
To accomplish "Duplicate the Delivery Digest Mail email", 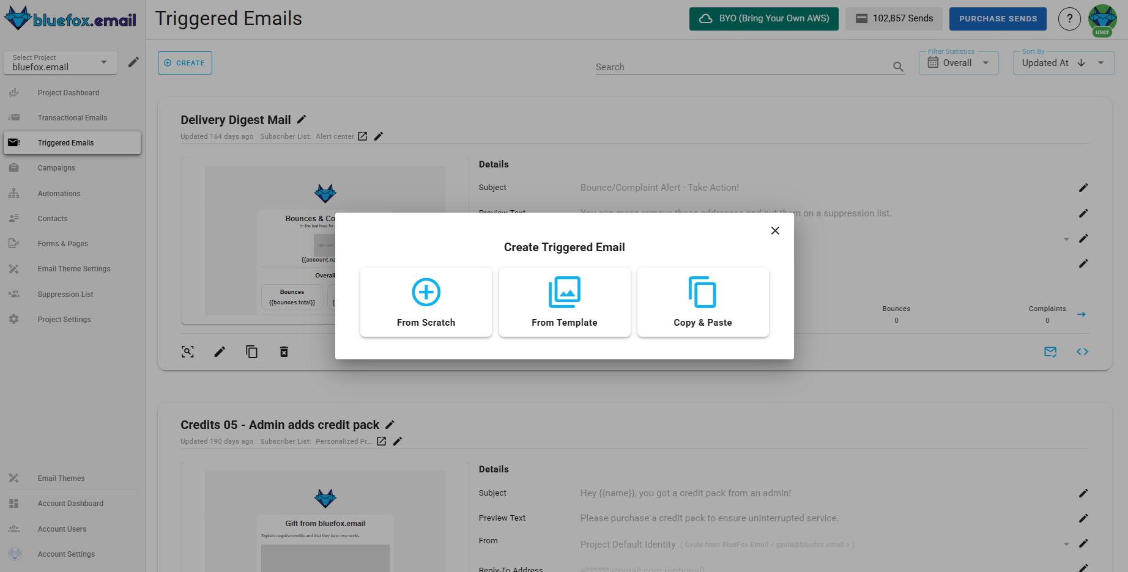I will (251, 351).
